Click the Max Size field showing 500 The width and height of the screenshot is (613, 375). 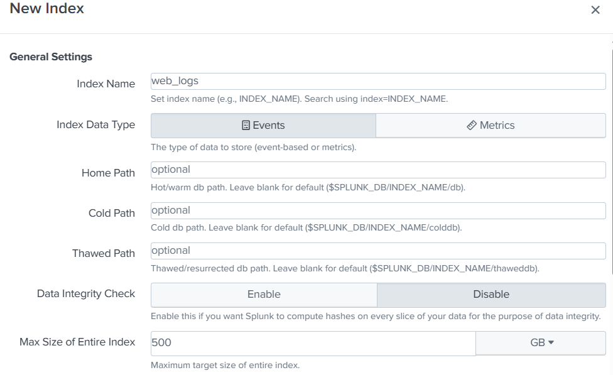313,344
